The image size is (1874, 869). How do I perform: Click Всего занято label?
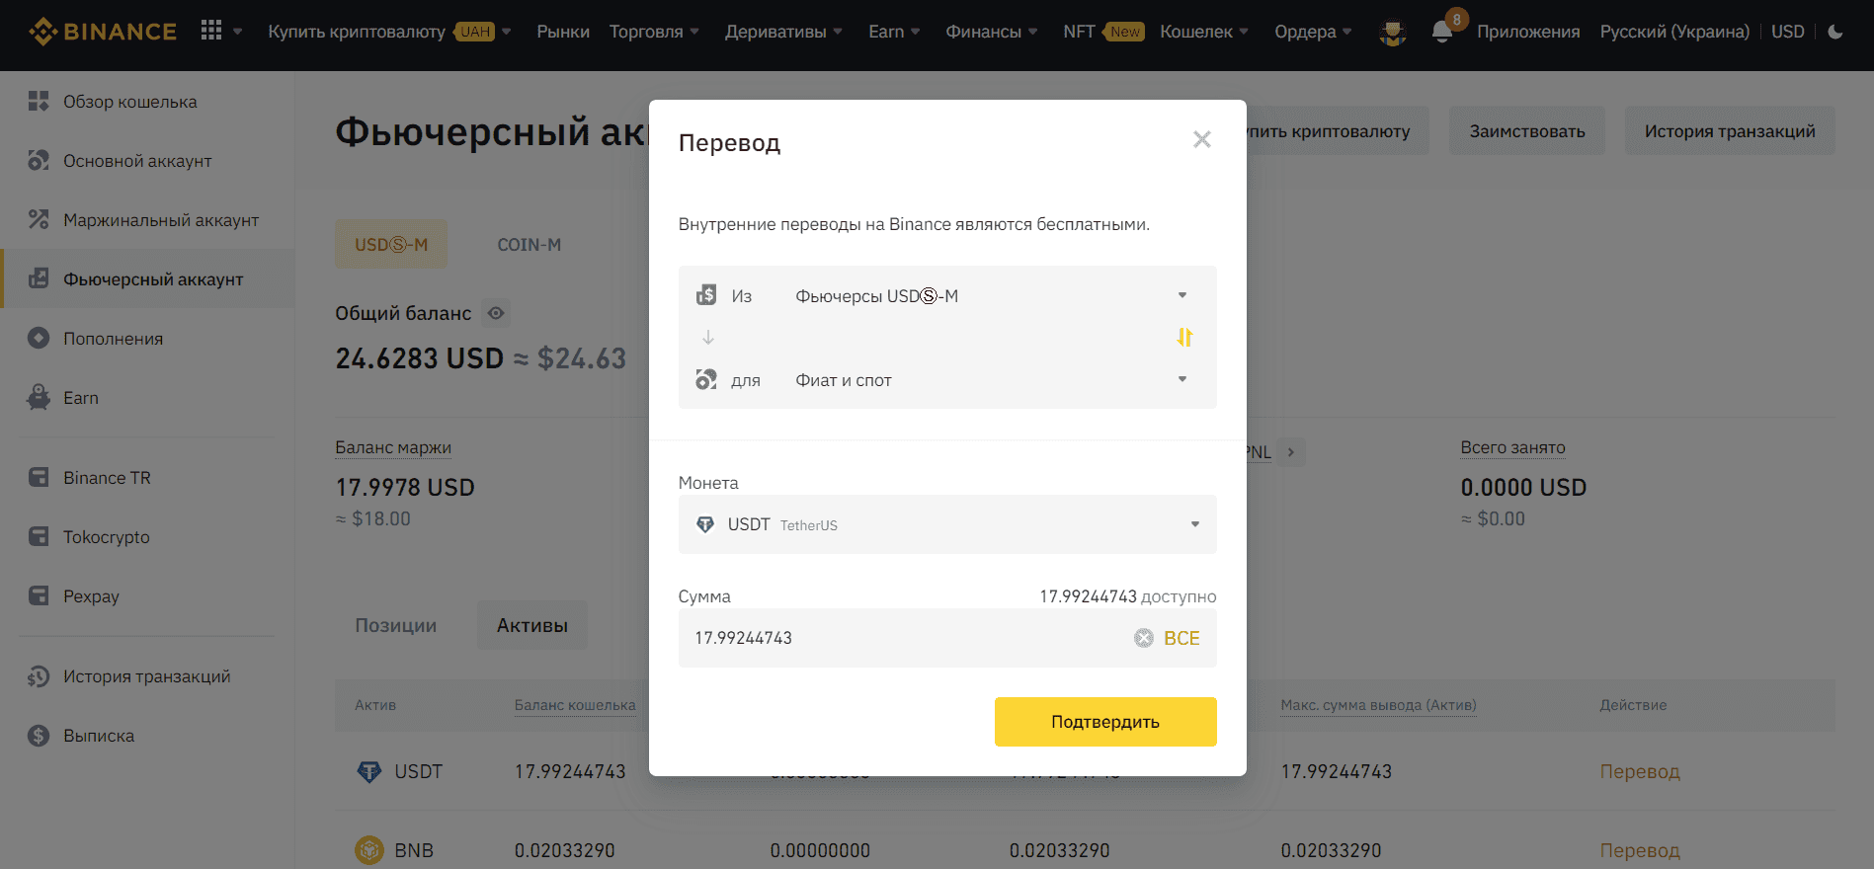coord(1512,447)
